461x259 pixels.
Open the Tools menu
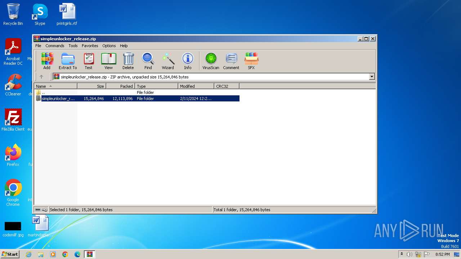click(x=73, y=46)
